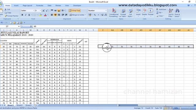Apply middle vertical alignment

coord(55,11)
